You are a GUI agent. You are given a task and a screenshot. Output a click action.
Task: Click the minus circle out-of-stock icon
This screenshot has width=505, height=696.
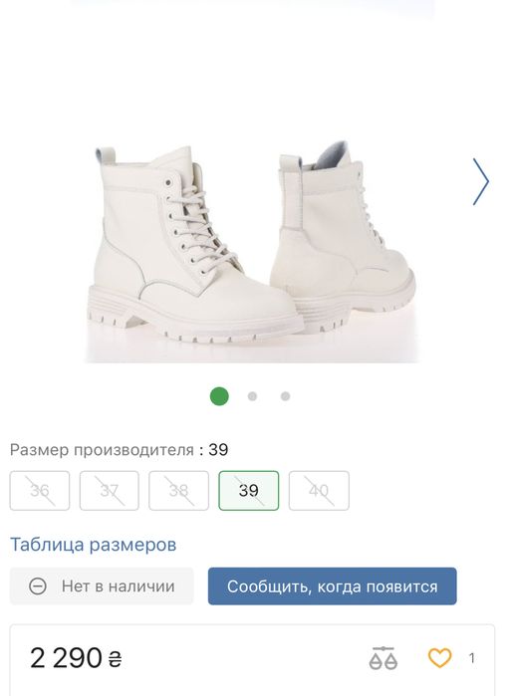coord(37,586)
